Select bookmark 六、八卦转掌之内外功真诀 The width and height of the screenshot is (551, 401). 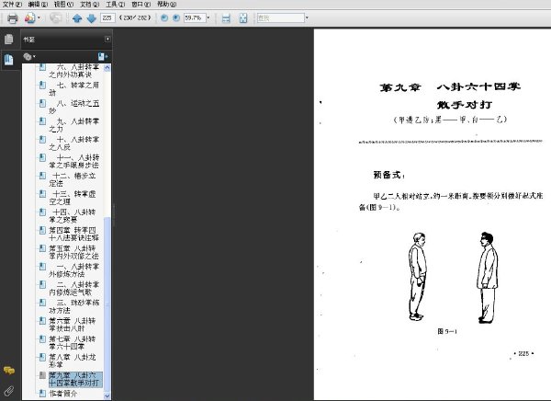click(73, 71)
